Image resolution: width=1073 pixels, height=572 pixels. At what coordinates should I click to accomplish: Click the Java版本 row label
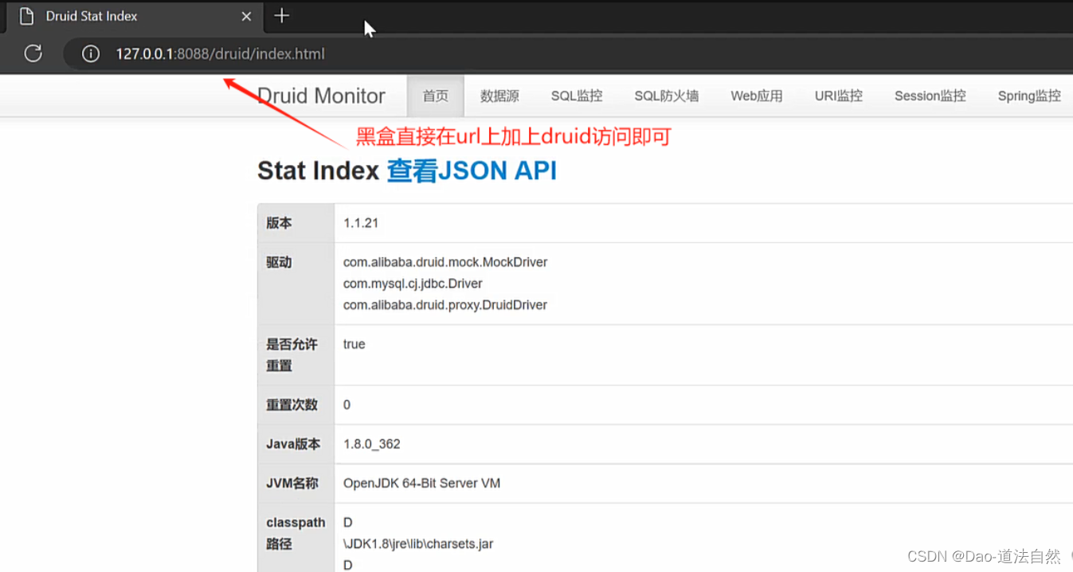click(x=293, y=444)
